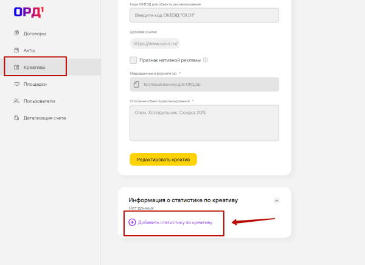Click the Договоры document icon

pyautogui.click(x=16, y=34)
